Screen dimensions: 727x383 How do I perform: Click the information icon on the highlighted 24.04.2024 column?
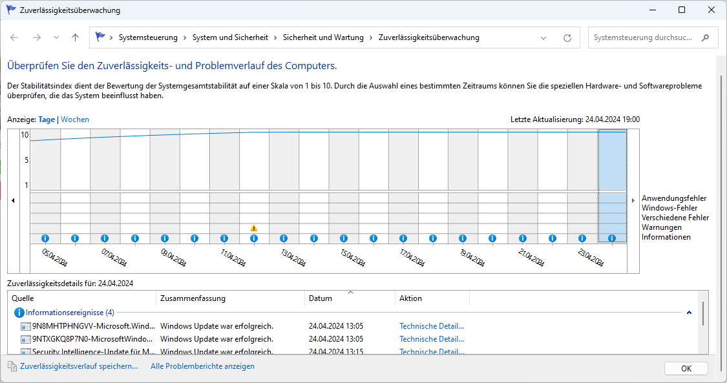pos(612,238)
